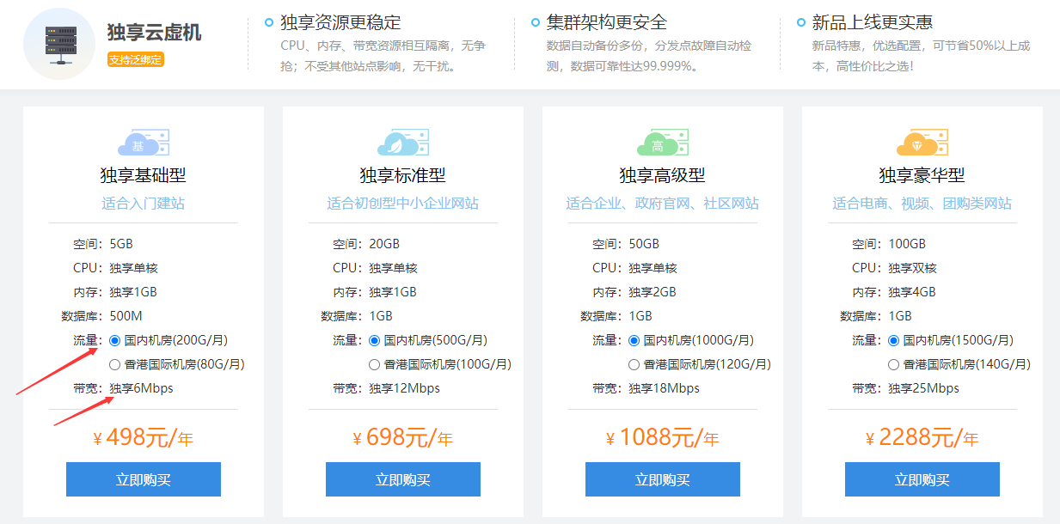Viewport: 1060px width, 524px height.
Task: Click the blue cloud icon above 独享基础型
Action: point(143,143)
